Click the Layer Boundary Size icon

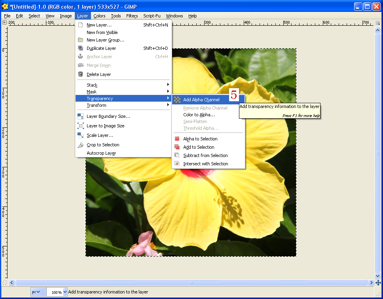80,116
